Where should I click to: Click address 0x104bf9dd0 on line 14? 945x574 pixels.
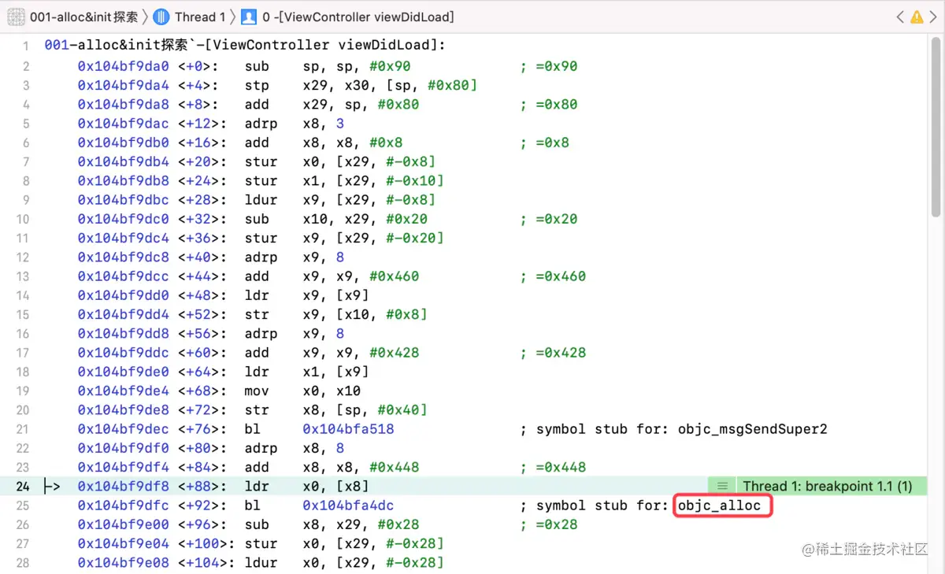pos(124,295)
